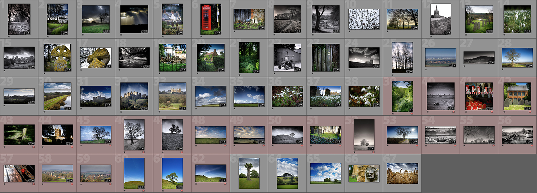Image resolution: width=537 pixels, height=193 pixels.
Task: Click the keyword tag badge on green lane photo 39
Action: click(x=411, y=110)
